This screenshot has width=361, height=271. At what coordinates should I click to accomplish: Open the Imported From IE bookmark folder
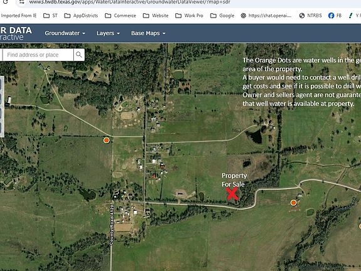coord(18,16)
